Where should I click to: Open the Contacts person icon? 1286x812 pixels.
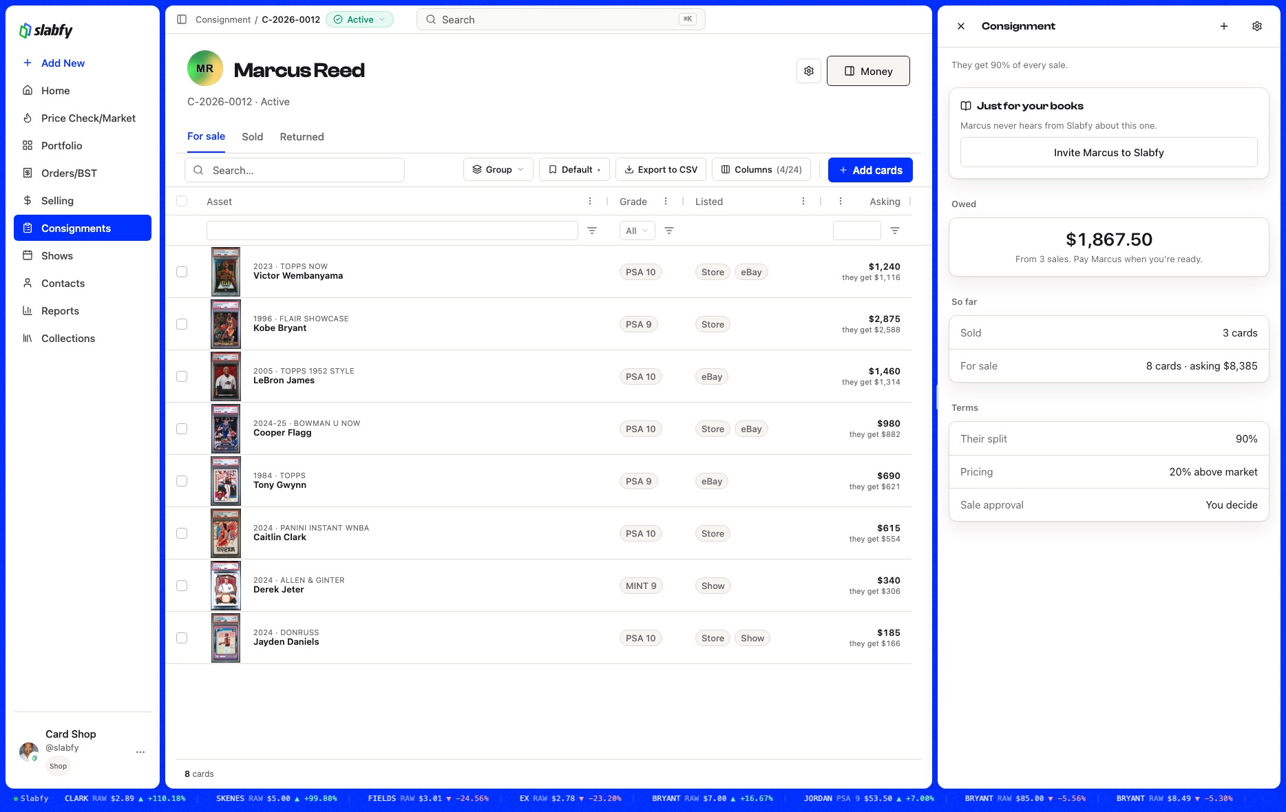pos(28,283)
